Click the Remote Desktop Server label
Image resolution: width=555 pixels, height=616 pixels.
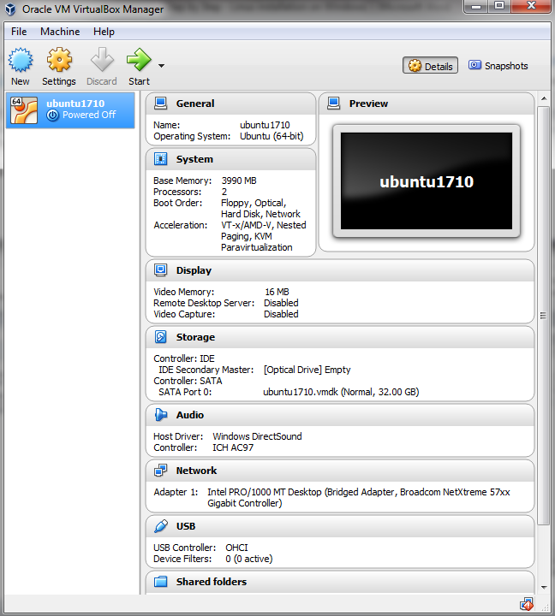[204, 303]
